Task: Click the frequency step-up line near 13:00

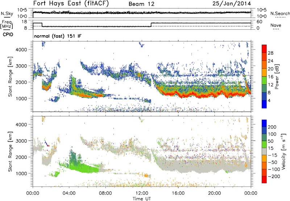Action: 151,25
